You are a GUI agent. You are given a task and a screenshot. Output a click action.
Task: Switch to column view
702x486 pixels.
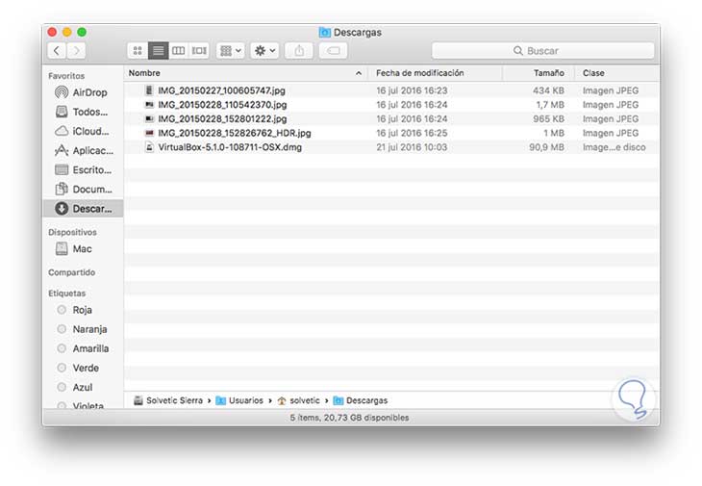pyautogui.click(x=178, y=51)
